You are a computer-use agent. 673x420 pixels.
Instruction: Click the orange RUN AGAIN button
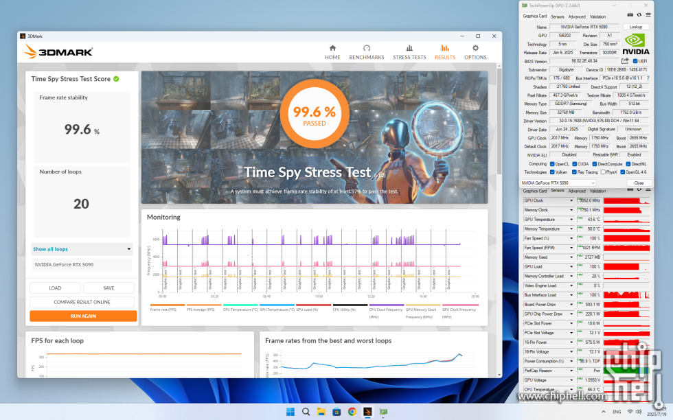point(83,316)
